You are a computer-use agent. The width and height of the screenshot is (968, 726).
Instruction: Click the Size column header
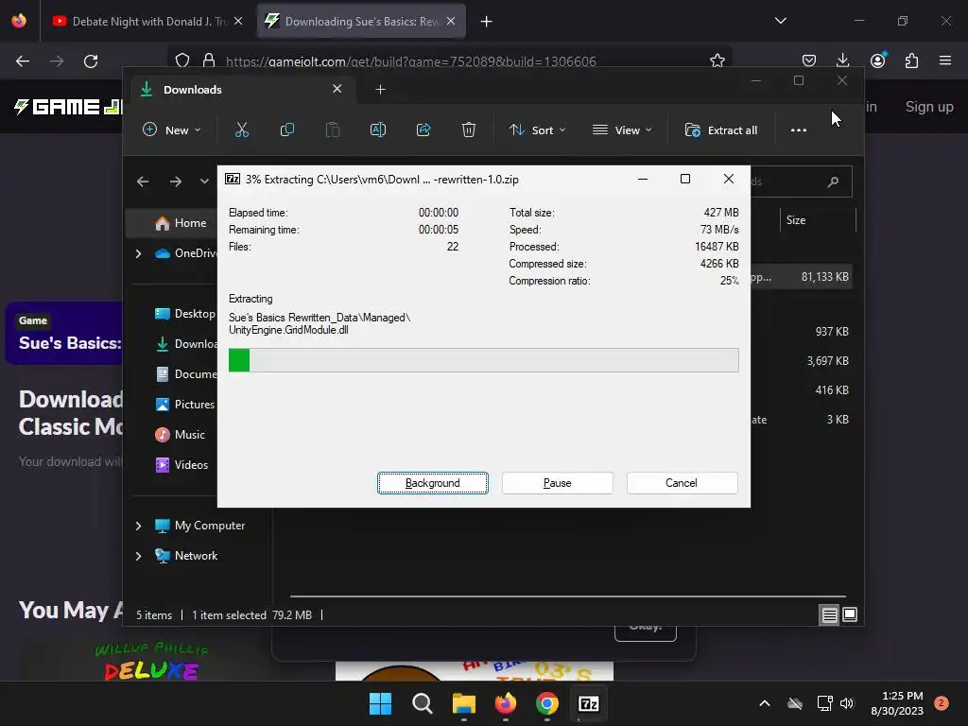818,220
